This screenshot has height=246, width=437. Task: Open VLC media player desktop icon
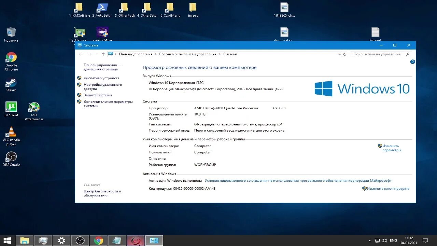pyautogui.click(x=11, y=136)
